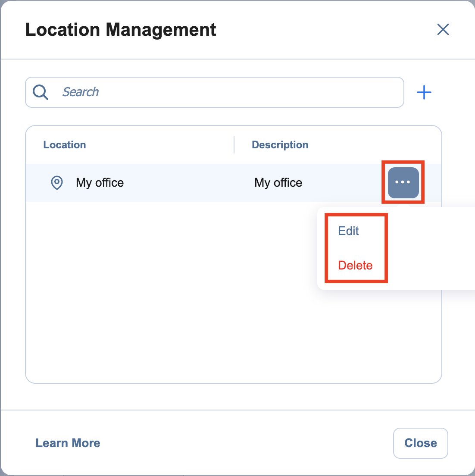Click the empty footer area between Learn More and Close

(246, 443)
